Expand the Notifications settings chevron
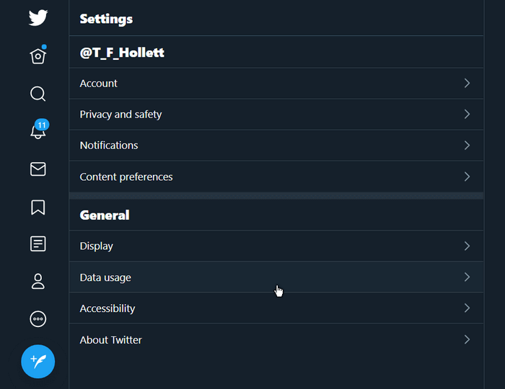This screenshot has width=505, height=389. point(467,146)
